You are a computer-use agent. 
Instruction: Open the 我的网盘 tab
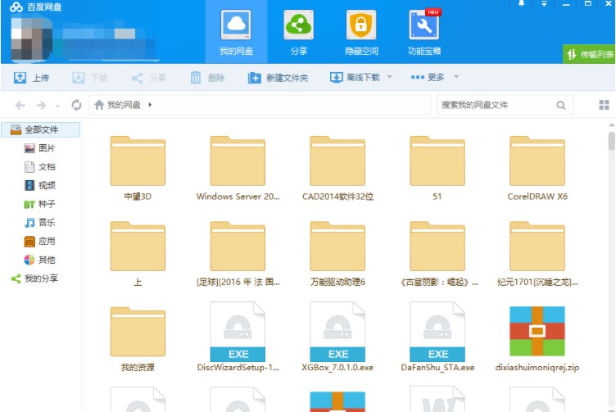pos(236,32)
